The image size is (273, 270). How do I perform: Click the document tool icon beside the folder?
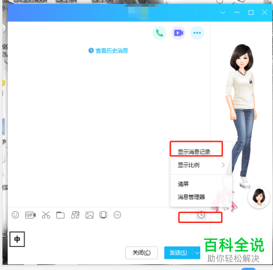click(75, 215)
